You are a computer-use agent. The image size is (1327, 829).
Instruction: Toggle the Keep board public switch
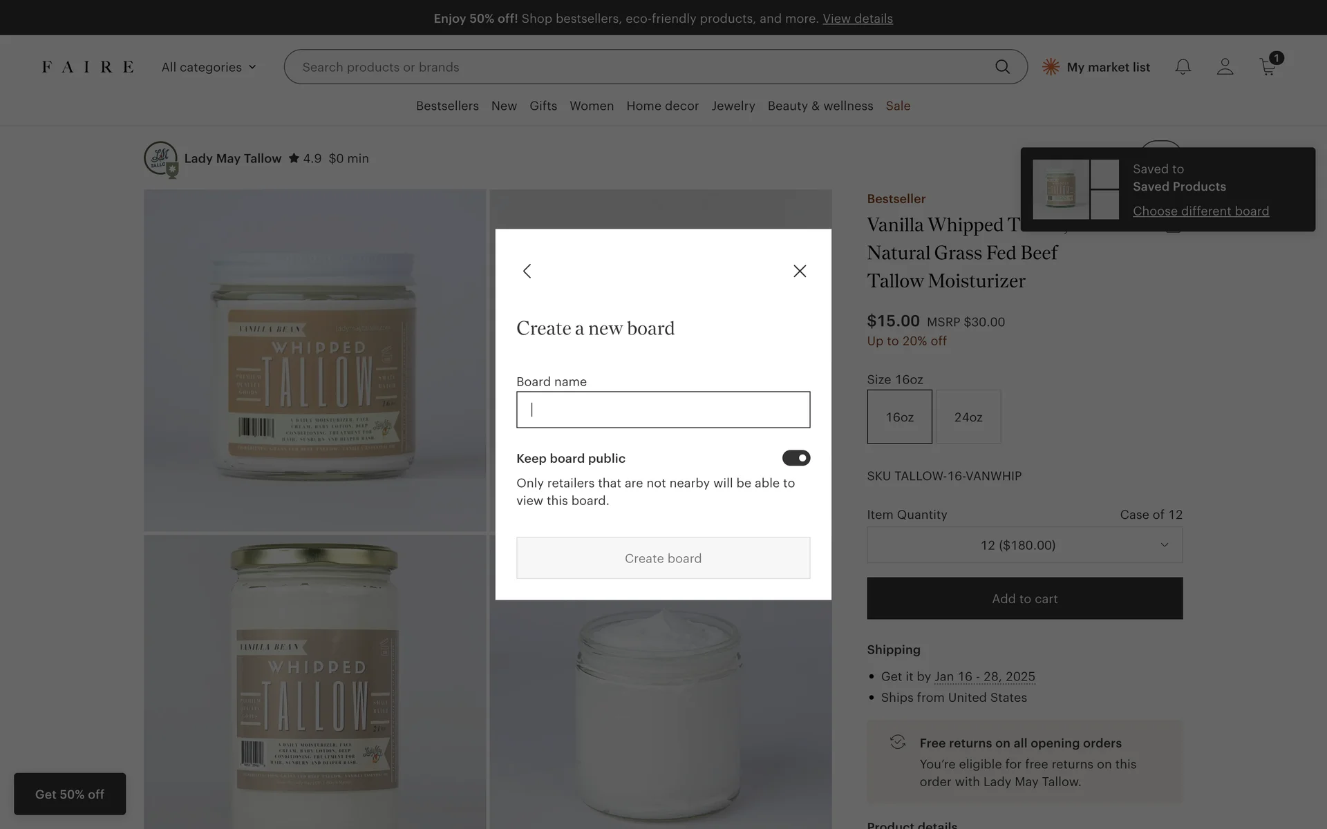(796, 458)
